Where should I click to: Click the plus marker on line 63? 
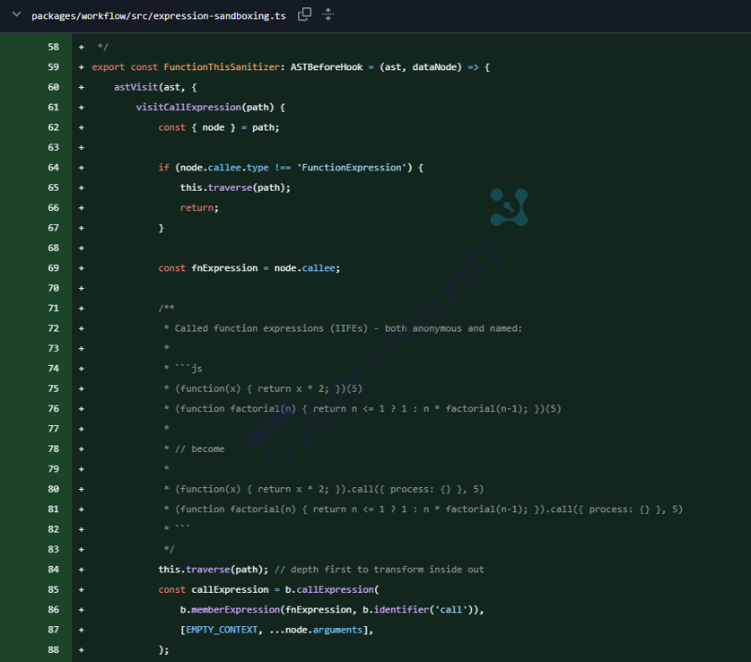click(82, 147)
